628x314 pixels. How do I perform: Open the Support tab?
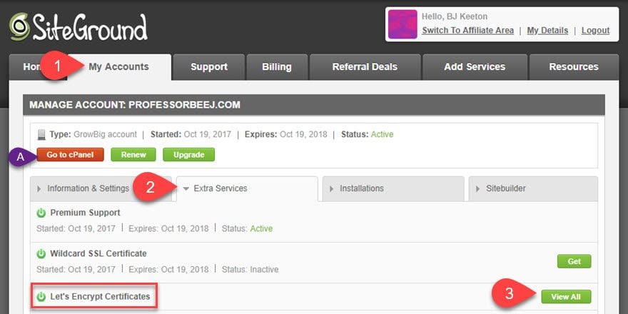[x=209, y=67]
